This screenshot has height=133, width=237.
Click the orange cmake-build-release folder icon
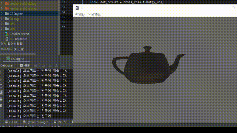pos(7,8)
